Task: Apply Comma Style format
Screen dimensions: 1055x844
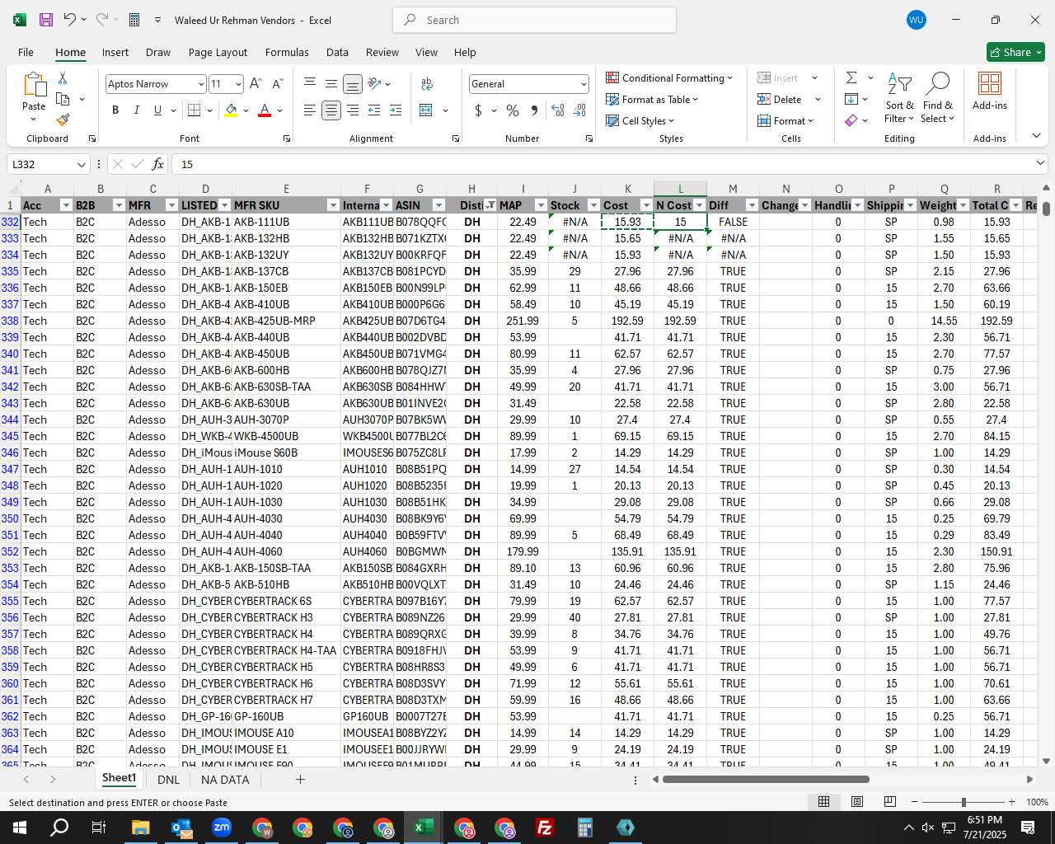Action: (534, 110)
